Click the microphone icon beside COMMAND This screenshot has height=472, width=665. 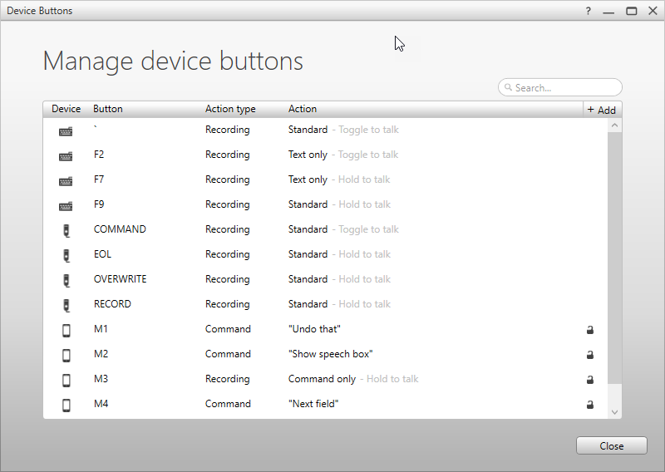click(x=66, y=230)
